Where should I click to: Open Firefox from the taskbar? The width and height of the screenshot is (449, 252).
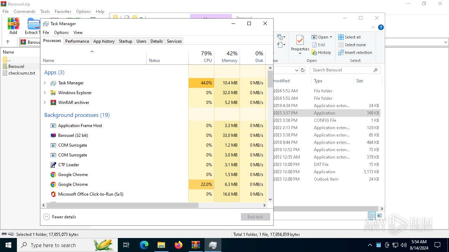coord(179,245)
